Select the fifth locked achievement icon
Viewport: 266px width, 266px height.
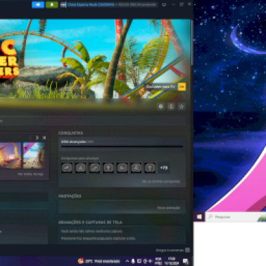pos(122,168)
